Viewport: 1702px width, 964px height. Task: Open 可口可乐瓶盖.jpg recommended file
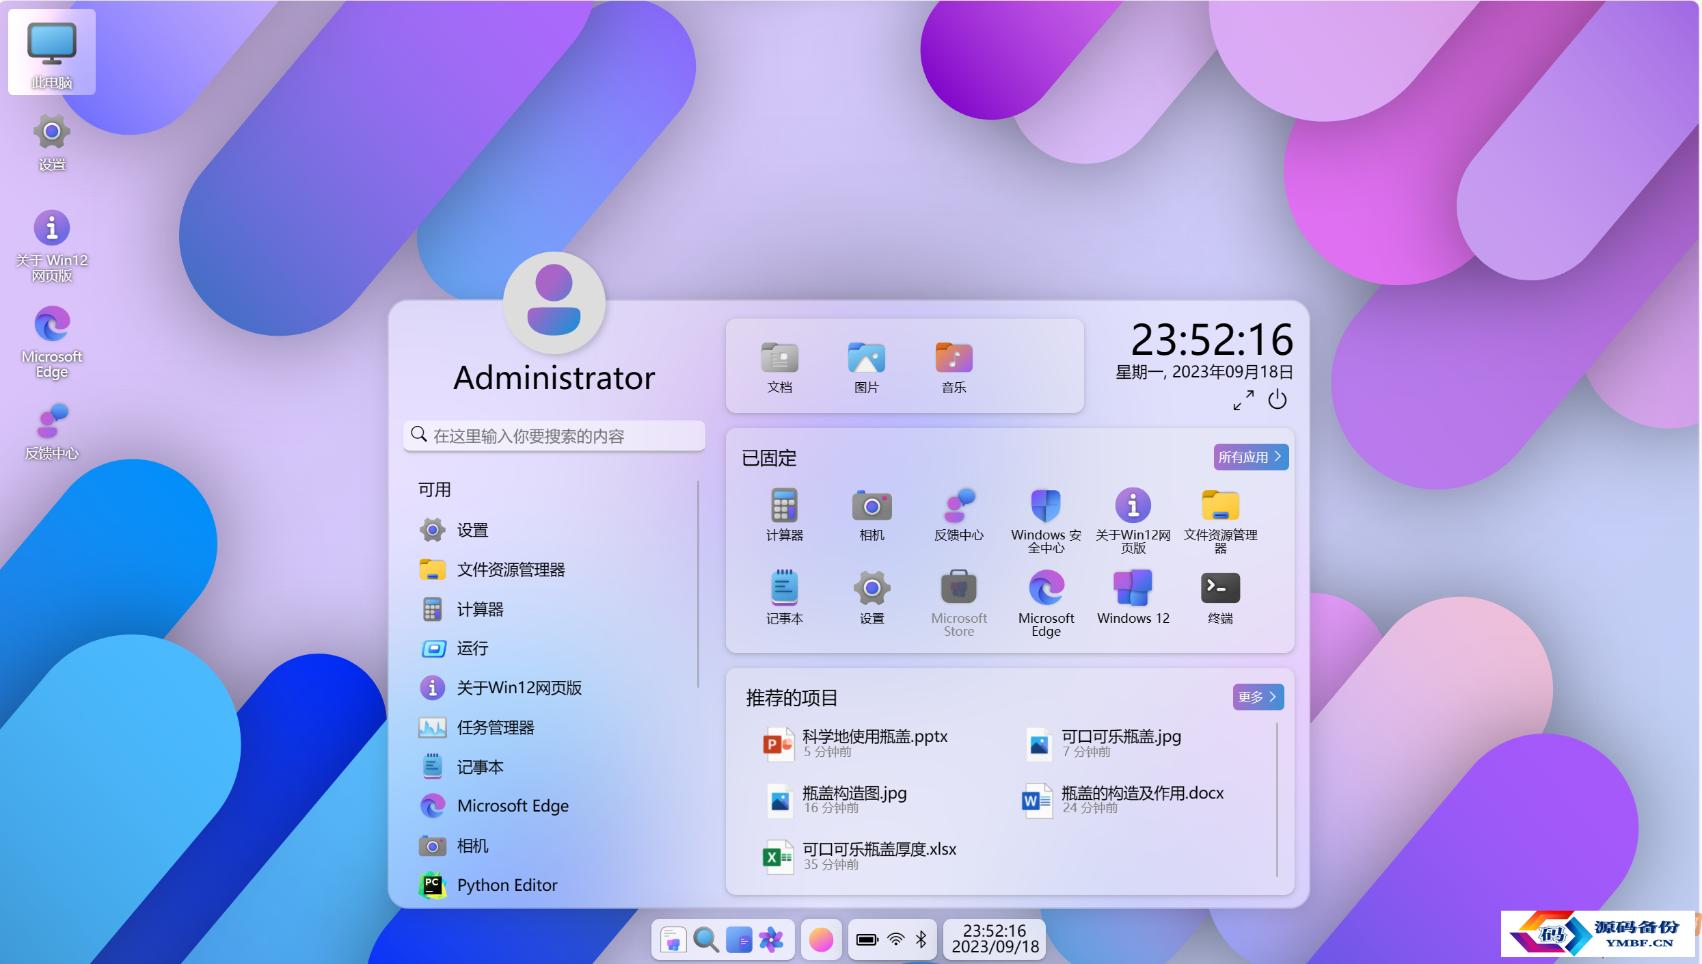1103,743
